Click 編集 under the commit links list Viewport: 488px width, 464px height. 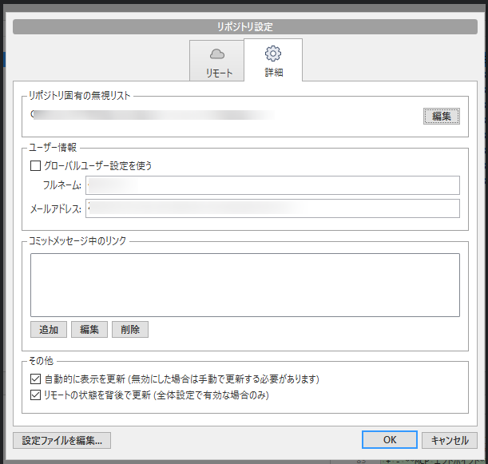click(x=89, y=330)
